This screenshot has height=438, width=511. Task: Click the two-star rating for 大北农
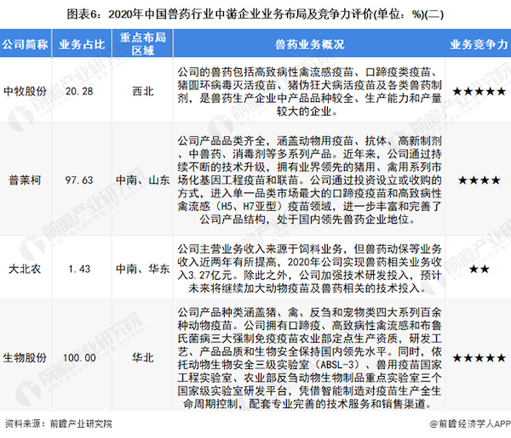(x=479, y=269)
